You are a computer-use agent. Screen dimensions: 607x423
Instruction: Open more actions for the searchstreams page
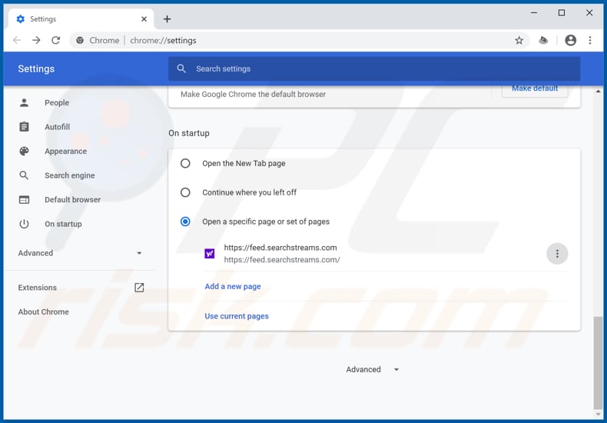pyautogui.click(x=557, y=254)
